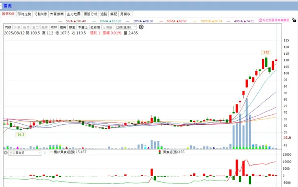This screenshot has width=298, height=187.
Task: Switch to the 籌碼K線 tab
Action: click(8, 14)
